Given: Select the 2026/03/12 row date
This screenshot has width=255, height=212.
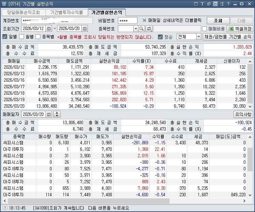Looking at the screenshot, I should click(x=14, y=67).
